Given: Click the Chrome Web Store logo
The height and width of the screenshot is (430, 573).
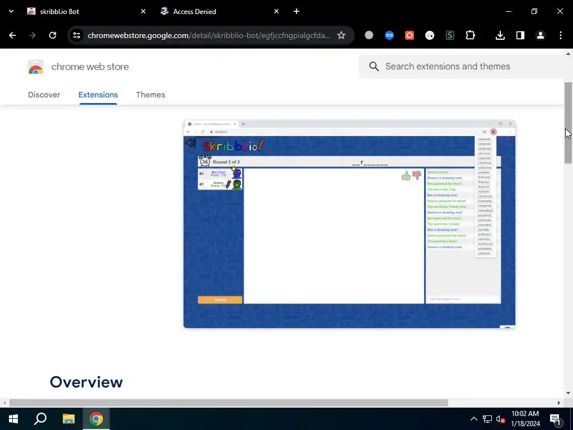Looking at the screenshot, I should click(36, 67).
